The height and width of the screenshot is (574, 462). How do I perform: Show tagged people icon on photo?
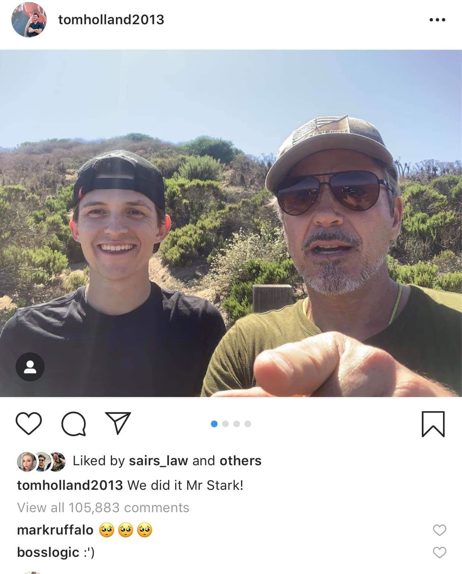coord(30,367)
